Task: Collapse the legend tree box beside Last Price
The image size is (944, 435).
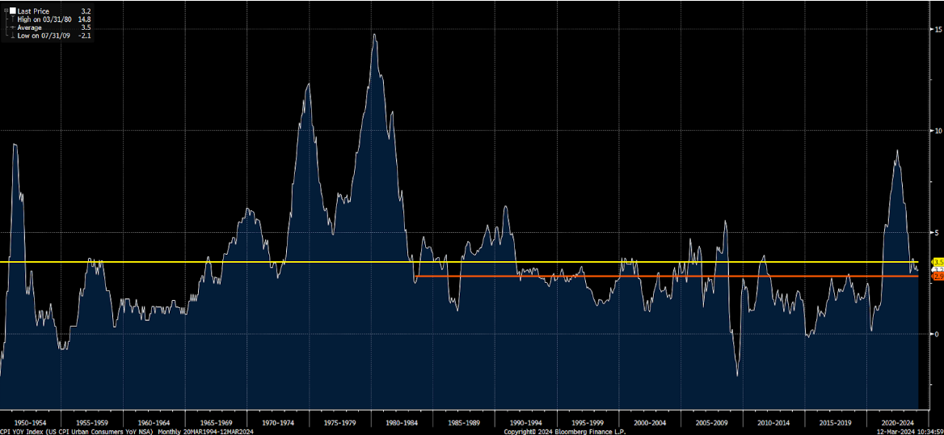Action: [6, 11]
